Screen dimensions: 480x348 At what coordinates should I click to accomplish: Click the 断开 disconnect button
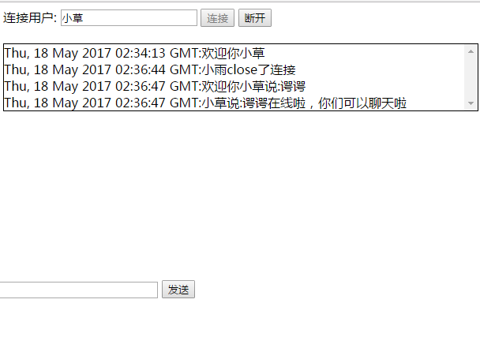pyautogui.click(x=255, y=17)
